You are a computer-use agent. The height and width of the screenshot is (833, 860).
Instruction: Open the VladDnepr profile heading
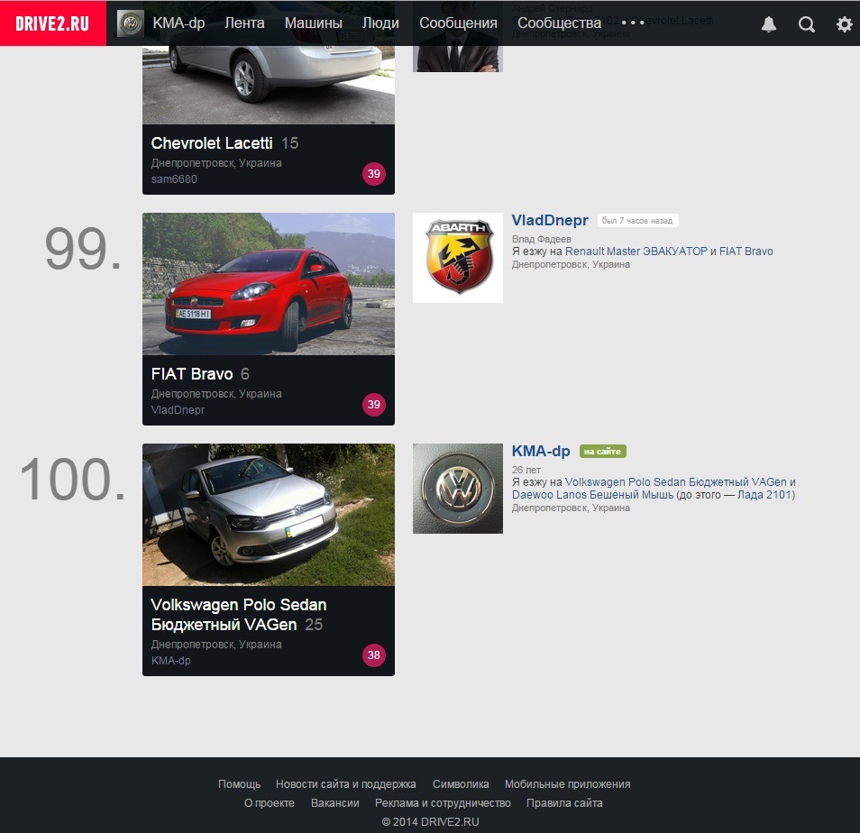[x=550, y=221]
